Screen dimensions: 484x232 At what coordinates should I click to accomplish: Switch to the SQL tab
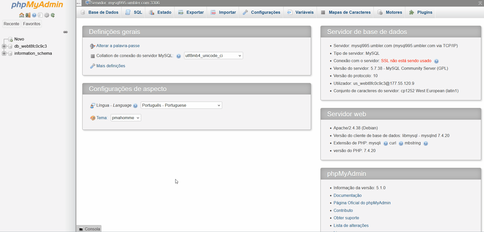[133, 12]
